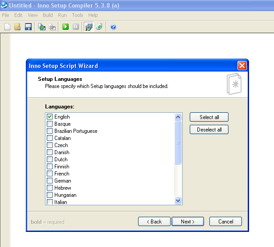The height and width of the screenshot is (247, 274).
Task: Click the Save floppy disk icon
Action: click(28, 27)
